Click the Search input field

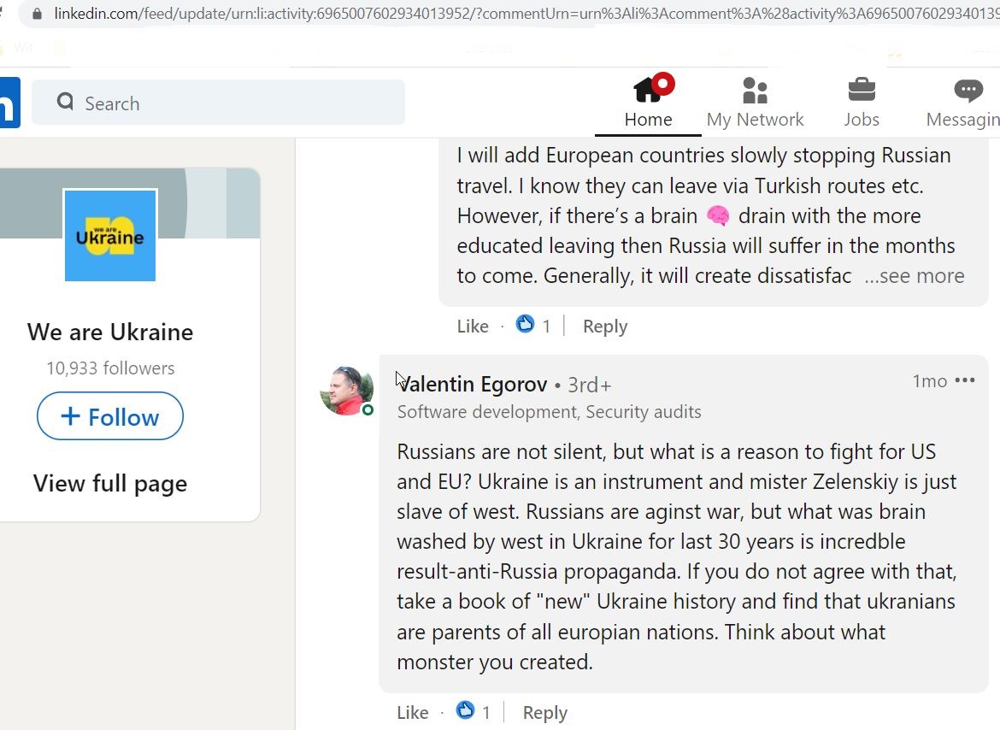click(218, 102)
